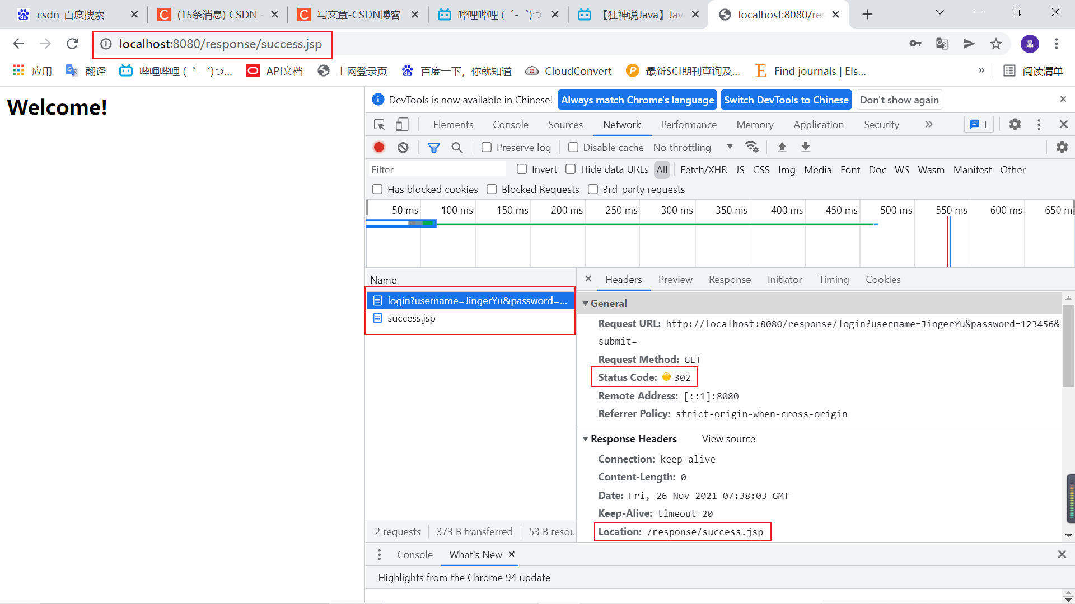
Task: Switch to the Preview tab
Action: click(675, 279)
